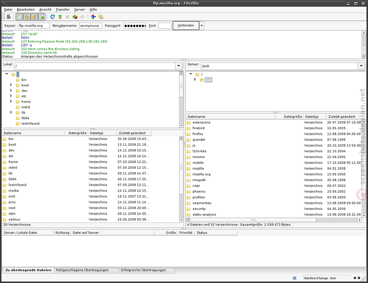The height and width of the screenshot is (283, 368).
Task: Sort server files by Dateigröße column
Action: point(289,117)
